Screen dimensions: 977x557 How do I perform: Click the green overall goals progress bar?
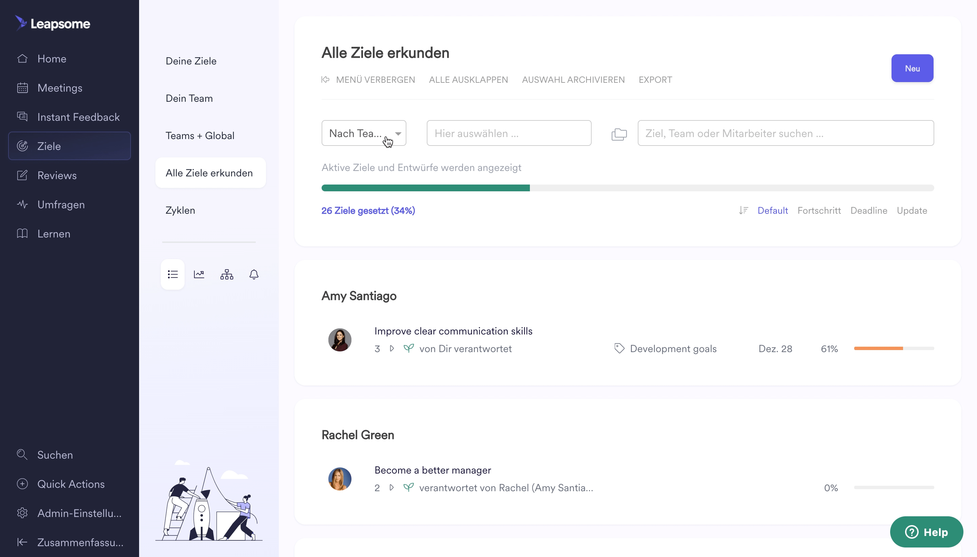pyautogui.click(x=425, y=188)
